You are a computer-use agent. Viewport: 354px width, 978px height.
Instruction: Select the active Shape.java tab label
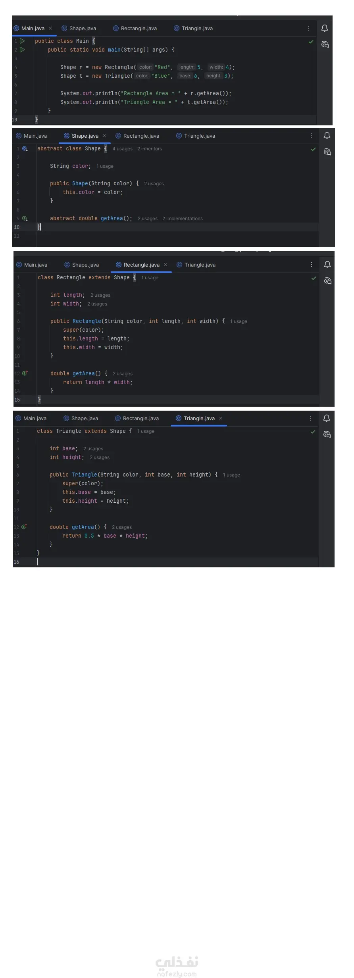pos(85,136)
